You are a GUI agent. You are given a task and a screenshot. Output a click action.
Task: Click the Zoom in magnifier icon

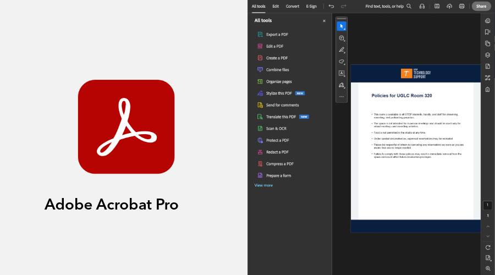(488, 269)
